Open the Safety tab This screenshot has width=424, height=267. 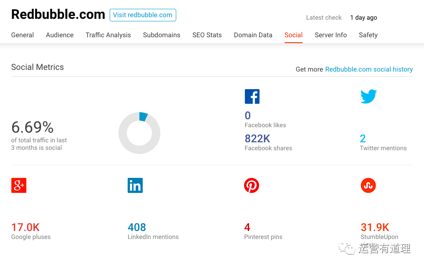pos(368,35)
